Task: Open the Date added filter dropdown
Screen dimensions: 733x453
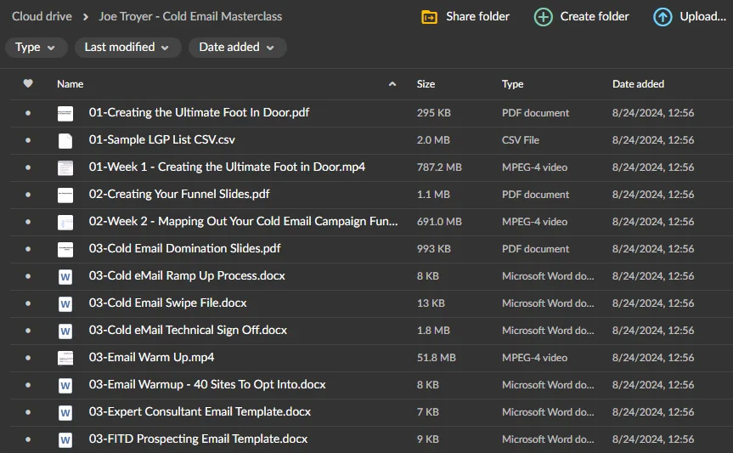Action: (x=237, y=48)
